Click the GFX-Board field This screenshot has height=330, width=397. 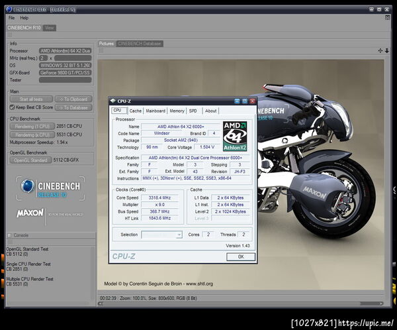[x=65, y=72]
